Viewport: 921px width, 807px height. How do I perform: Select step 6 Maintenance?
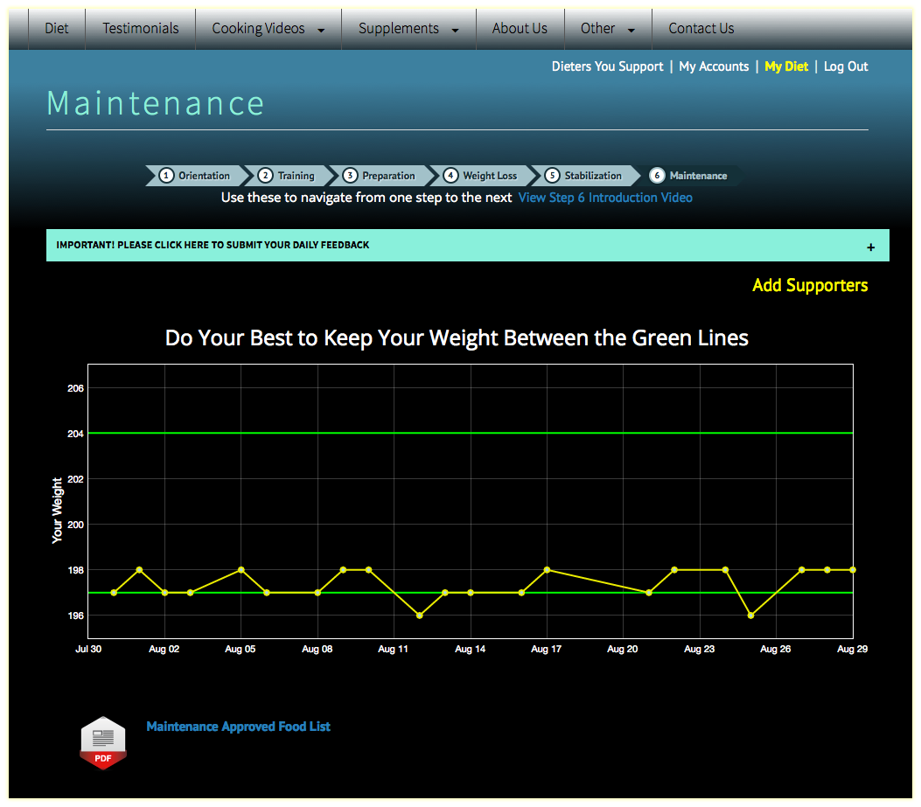689,176
